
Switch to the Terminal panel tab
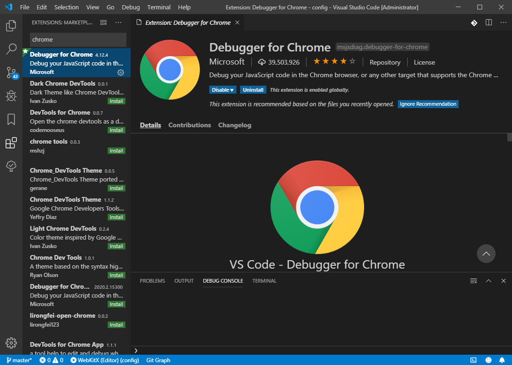[264, 281]
